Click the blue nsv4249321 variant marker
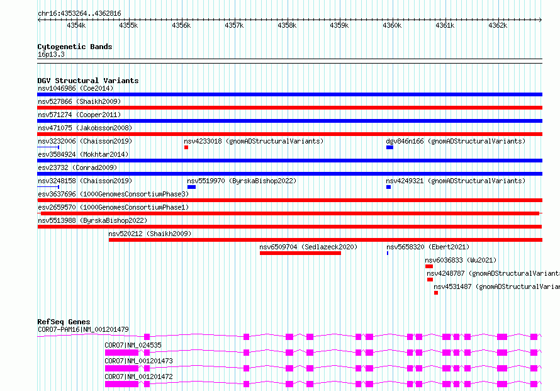Image resolution: width=560 pixels, height=391 pixels. click(389, 187)
